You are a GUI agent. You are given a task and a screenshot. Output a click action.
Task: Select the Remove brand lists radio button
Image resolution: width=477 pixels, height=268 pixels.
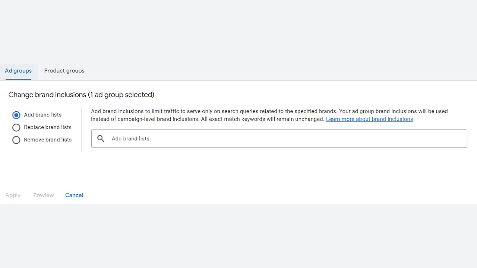point(16,140)
